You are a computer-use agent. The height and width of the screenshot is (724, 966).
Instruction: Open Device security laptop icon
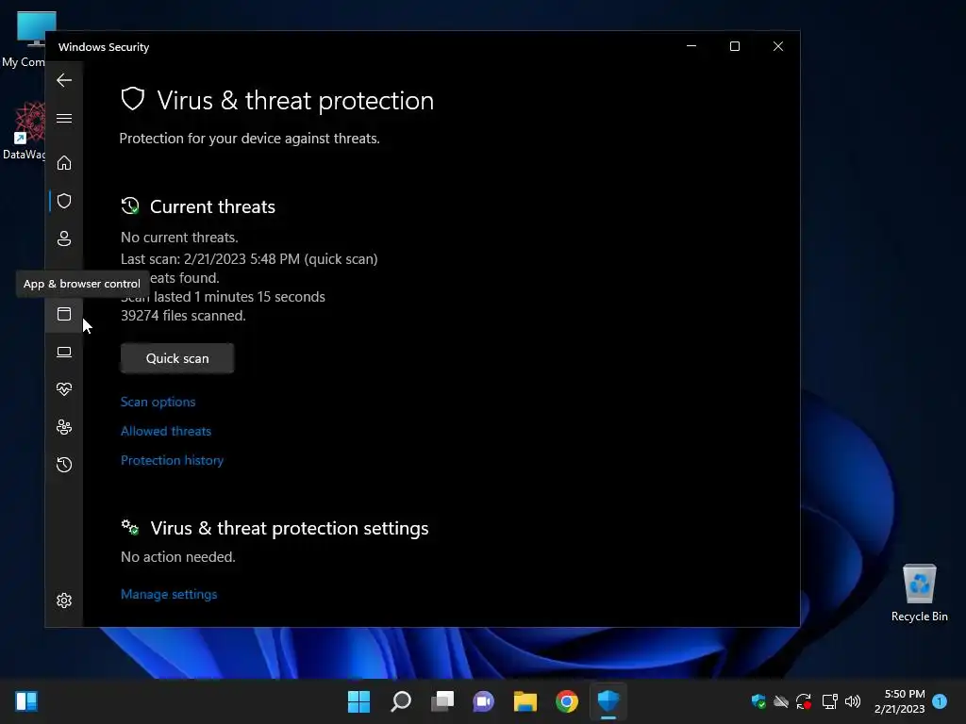point(64,352)
